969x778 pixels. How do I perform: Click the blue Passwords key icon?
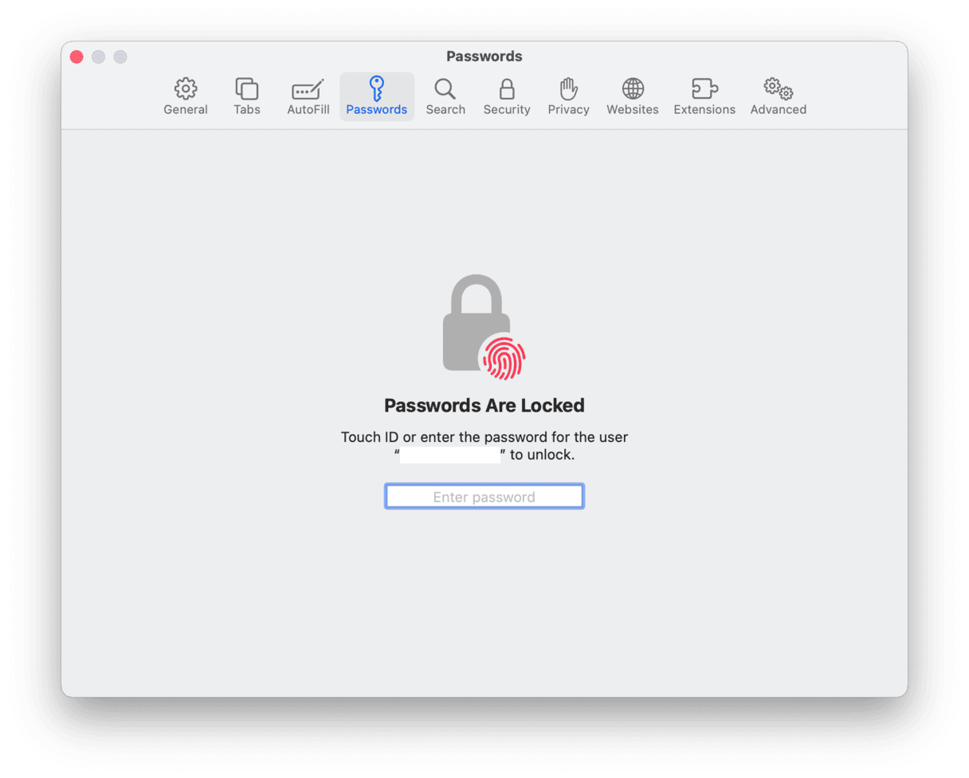pyautogui.click(x=377, y=88)
